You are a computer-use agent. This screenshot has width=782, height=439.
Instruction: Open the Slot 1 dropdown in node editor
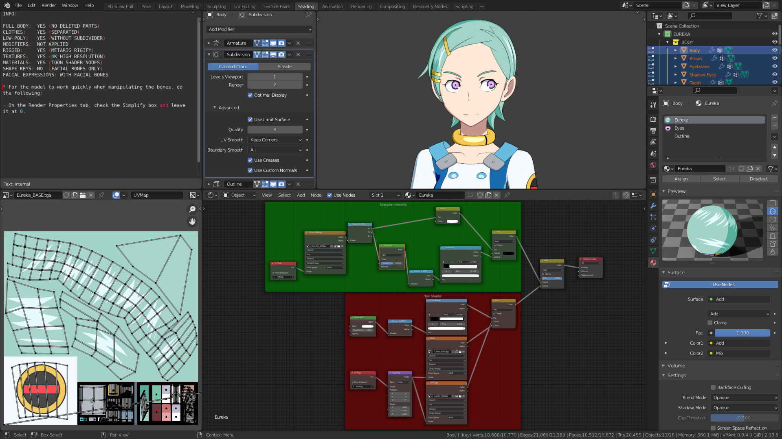[x=385, y=195]
